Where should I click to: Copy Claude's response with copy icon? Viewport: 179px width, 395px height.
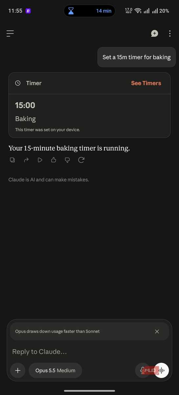tap(12, 160)
